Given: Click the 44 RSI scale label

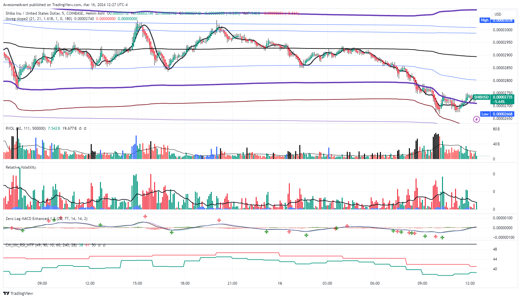Looking at the screenshot, I should 495,259.
